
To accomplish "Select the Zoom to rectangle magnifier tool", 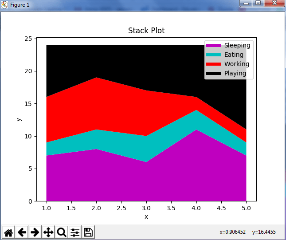I will coord(62,232).
